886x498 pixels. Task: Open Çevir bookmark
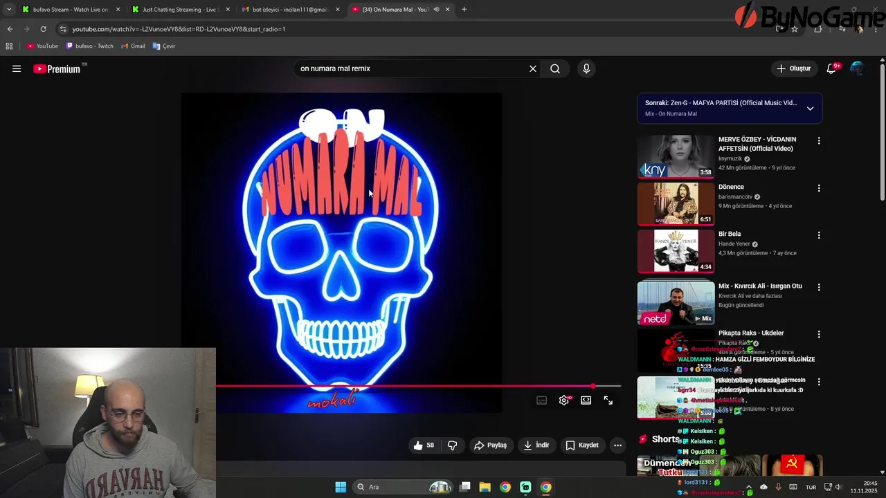(164, 46)
